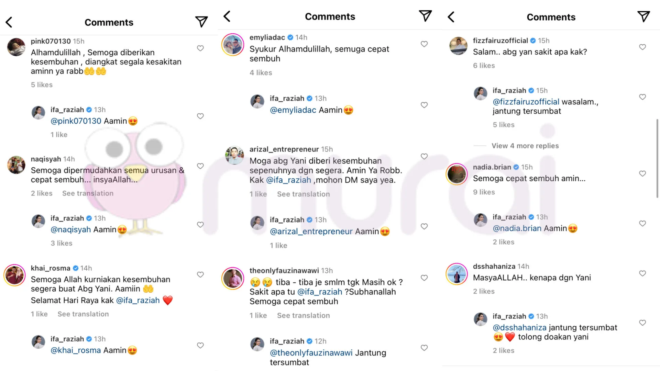Click the right panel's scrollbar

(657, 158)
